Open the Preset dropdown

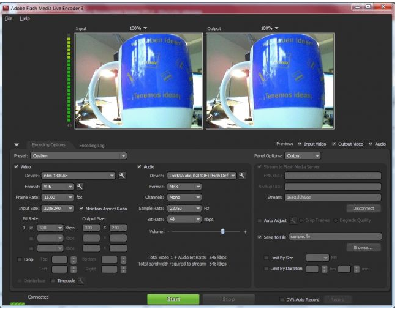(x=78, y=155)
